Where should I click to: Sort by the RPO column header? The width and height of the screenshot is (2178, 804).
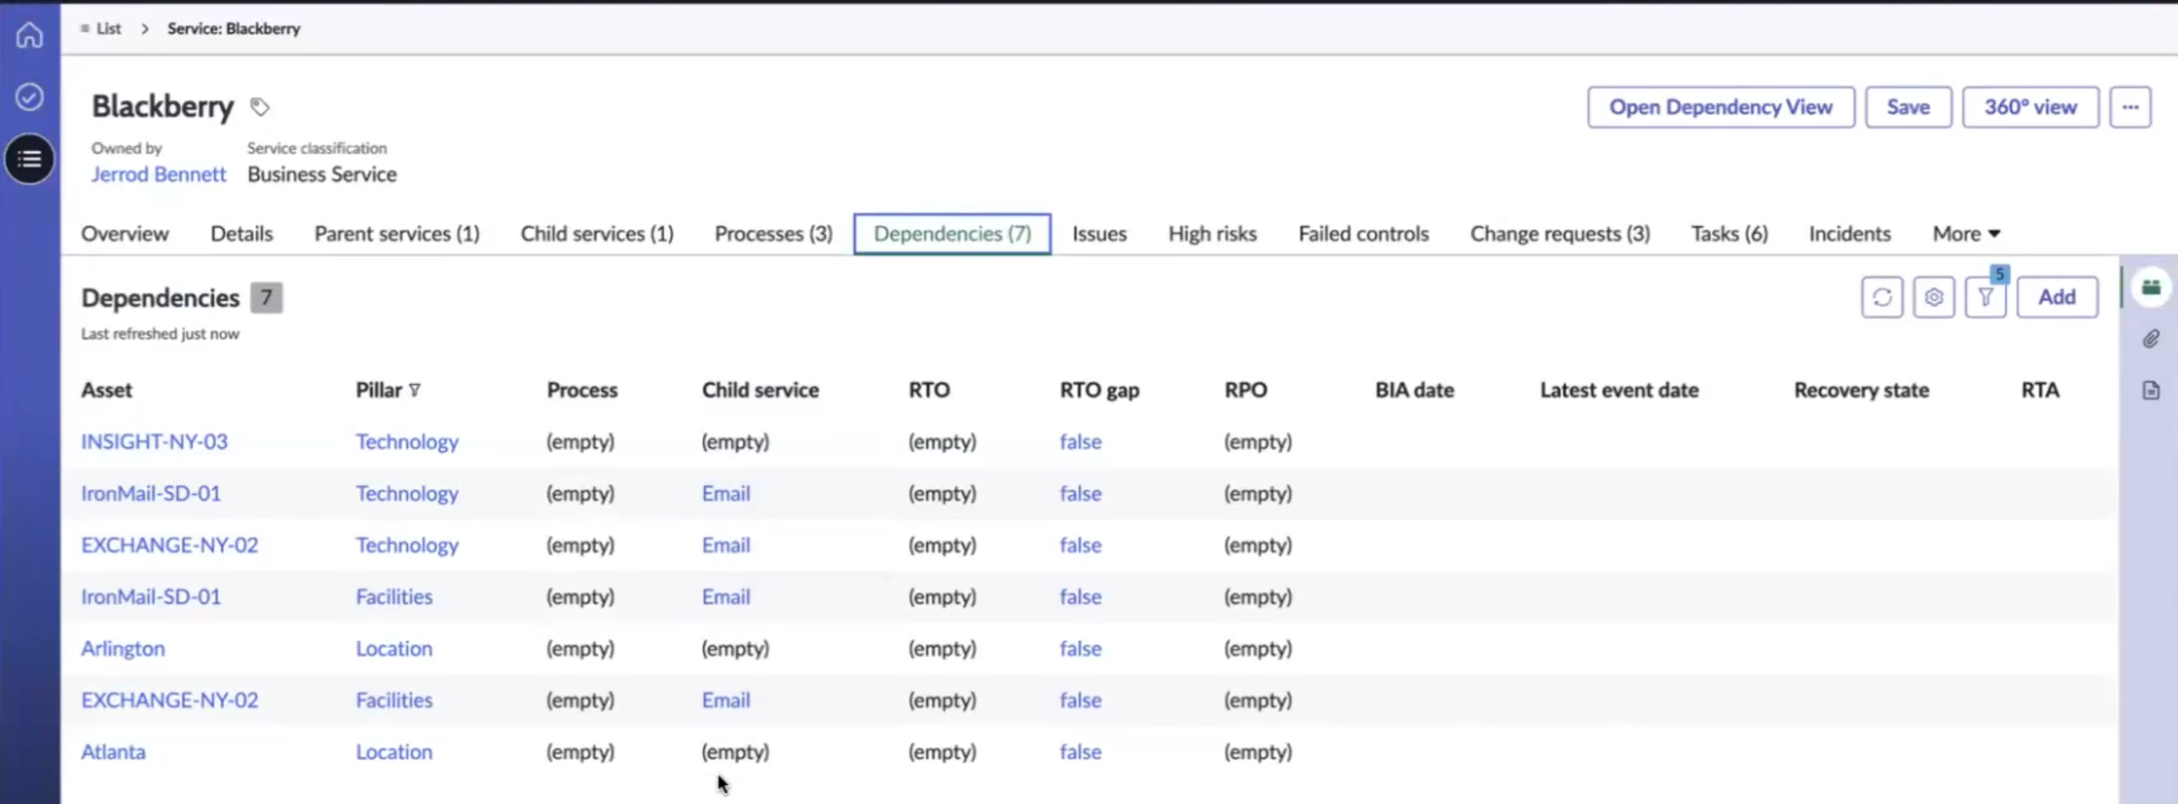click(x=1246, y=390)
